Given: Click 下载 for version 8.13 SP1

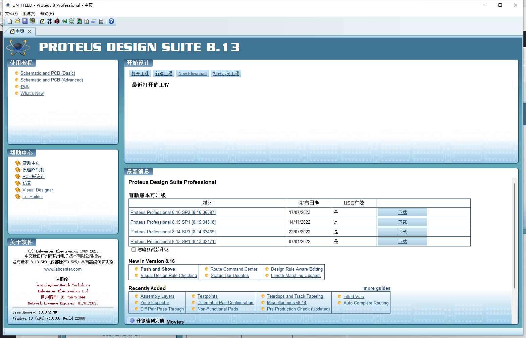Looking at the screenshot, I should click(x=402, y=241).
